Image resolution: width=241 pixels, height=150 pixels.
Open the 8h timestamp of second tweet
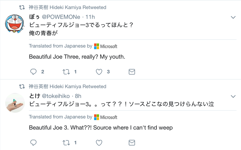click(x=78, y=96)
